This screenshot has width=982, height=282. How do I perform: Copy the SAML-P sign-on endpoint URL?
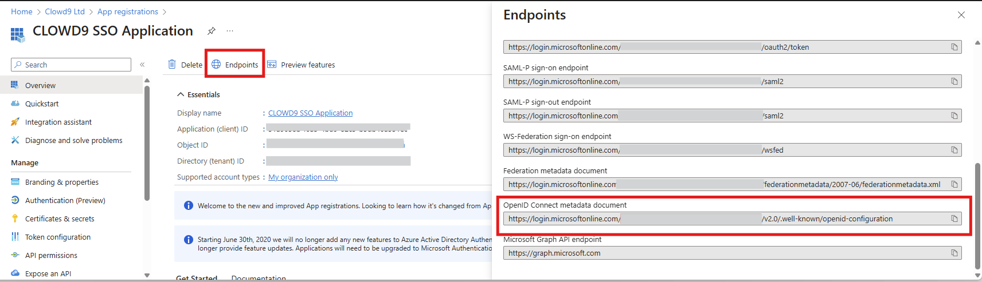click(x=954, y=81)
